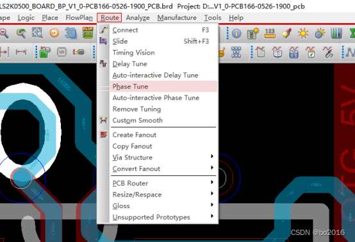Screen dimensions: 355x242
Task: Click the signal wave with checklist icon
Action: pos(311,52)
